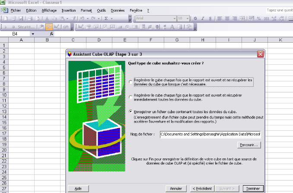Viewport: 293px width, 193px height.
Task: Click the More Controls icon
Action: coord(189,27)
